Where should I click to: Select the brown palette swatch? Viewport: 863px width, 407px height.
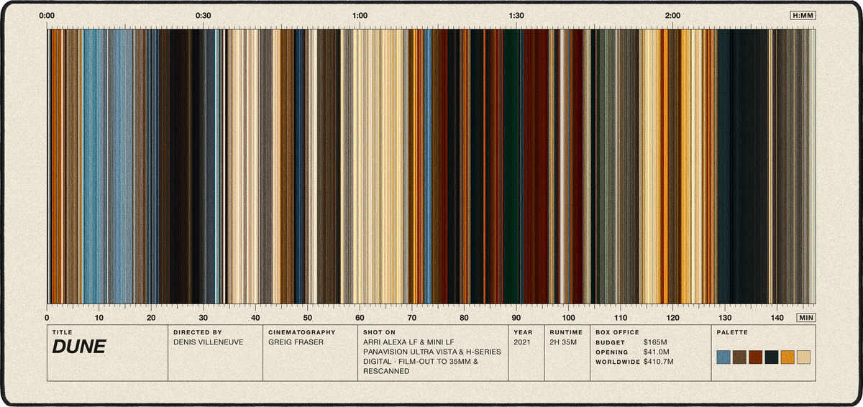(x=739, y=357)
